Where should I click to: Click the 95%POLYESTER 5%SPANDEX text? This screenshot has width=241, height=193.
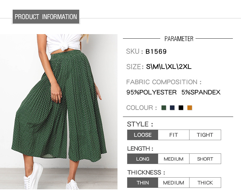(173, 92)
